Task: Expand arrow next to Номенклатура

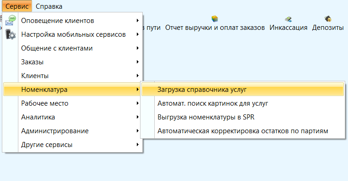Action: click(138, 90)
